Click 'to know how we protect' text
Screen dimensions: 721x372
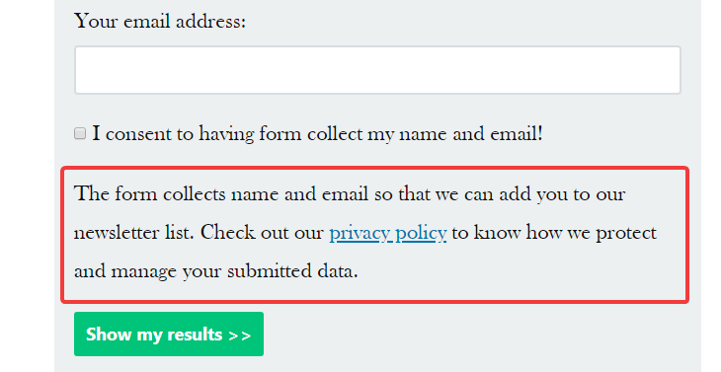pos(554,233)
